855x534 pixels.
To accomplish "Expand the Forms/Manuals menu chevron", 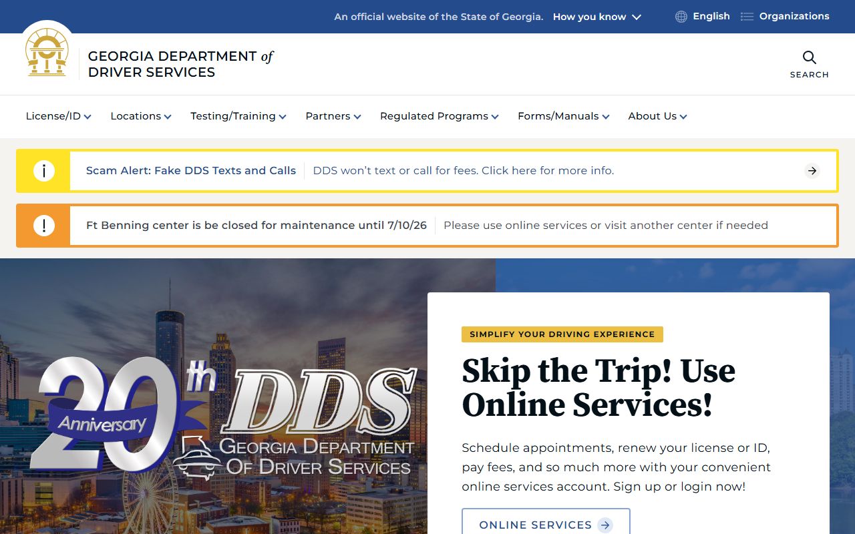I will click(x=606, y=117).
